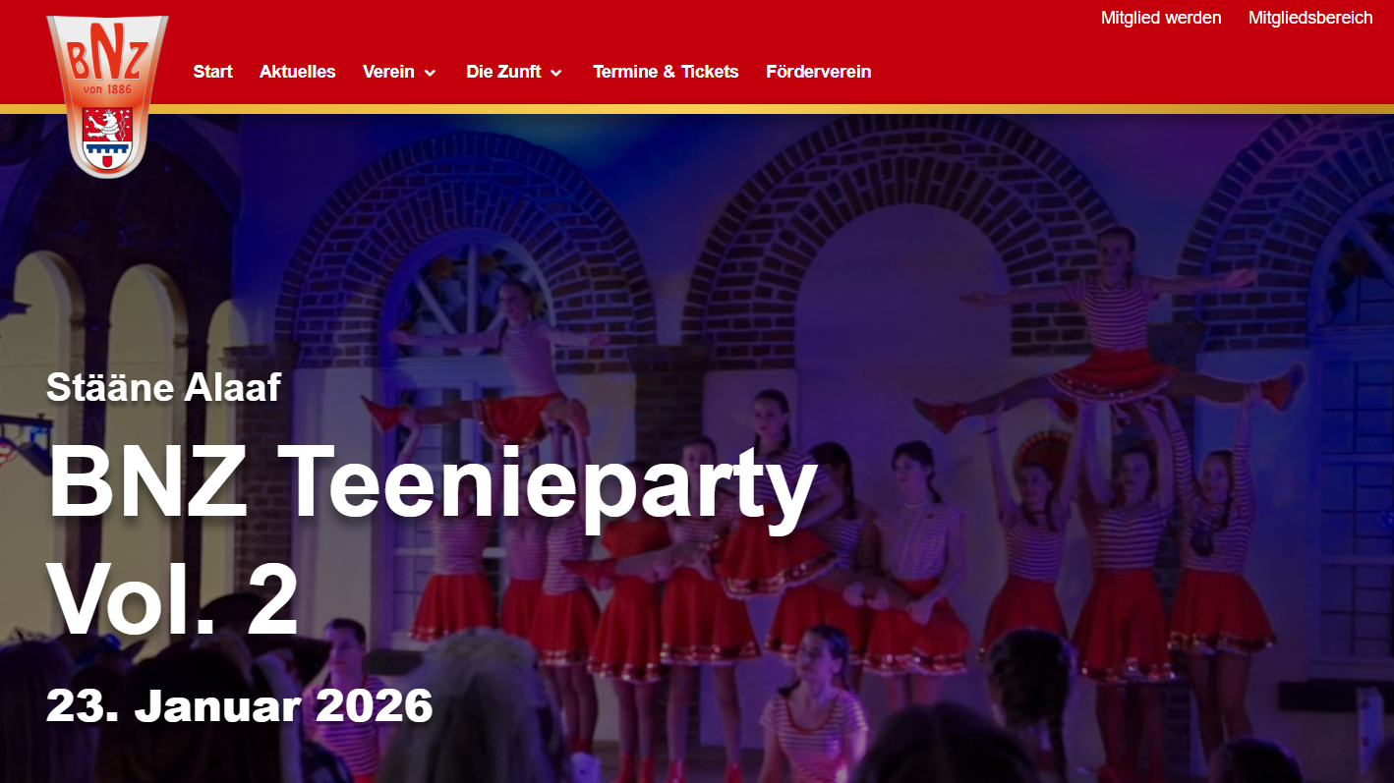
Task: Expand the Die Zunft dropdown chevron
Action: click(556, 73)
